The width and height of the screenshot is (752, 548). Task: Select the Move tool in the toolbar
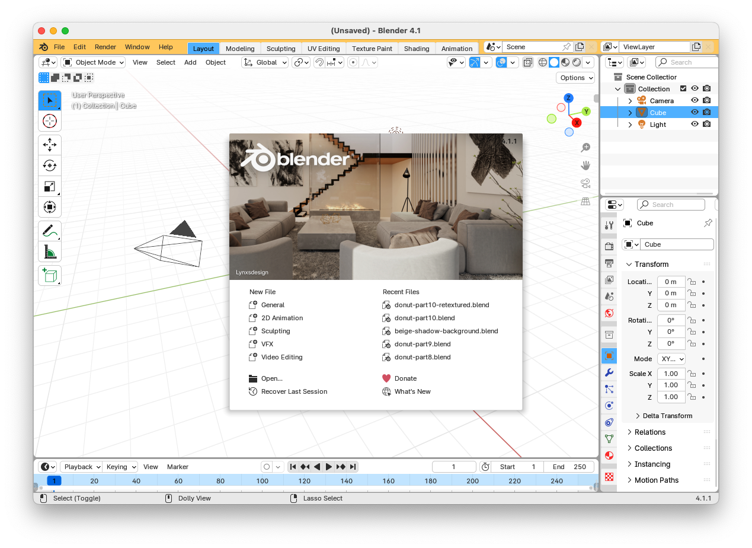pyautogui.click(x=50, y=144)
